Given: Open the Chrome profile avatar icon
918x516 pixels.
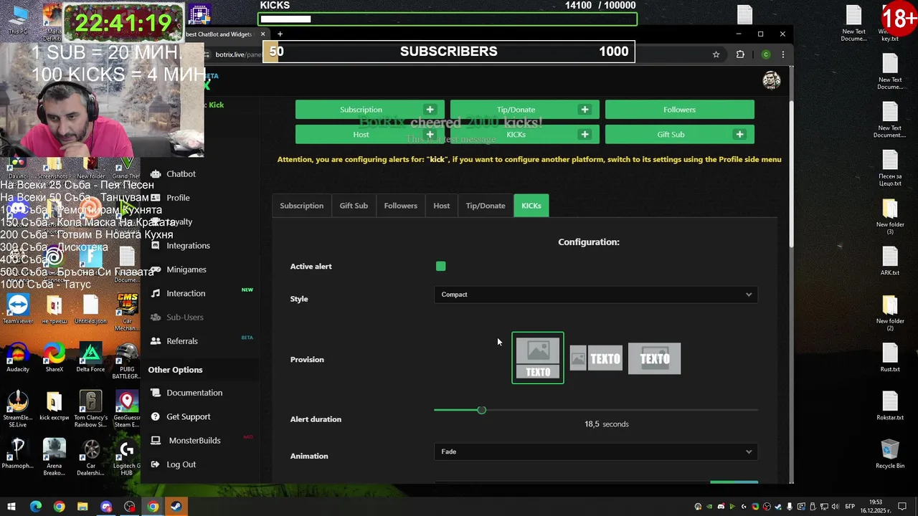Looking at the screenshot, I should pos(766,54).
